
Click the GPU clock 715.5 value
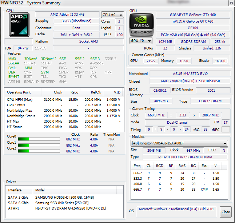click(x=151, y=61)
